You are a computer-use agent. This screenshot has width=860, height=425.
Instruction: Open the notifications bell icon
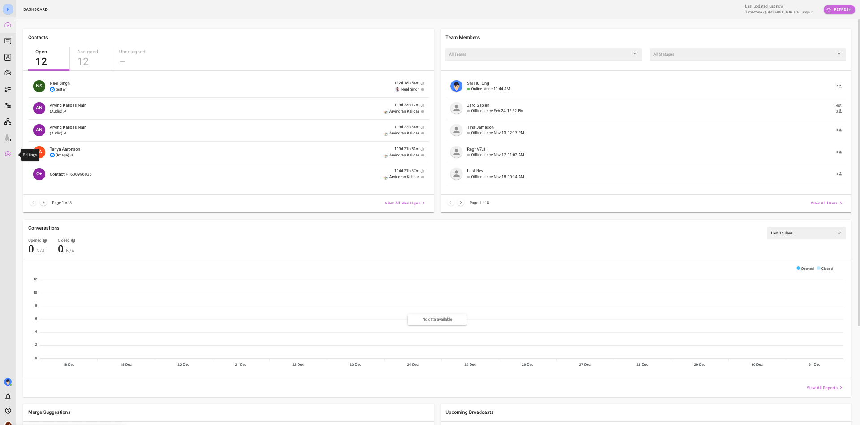[x=8, y=396]
